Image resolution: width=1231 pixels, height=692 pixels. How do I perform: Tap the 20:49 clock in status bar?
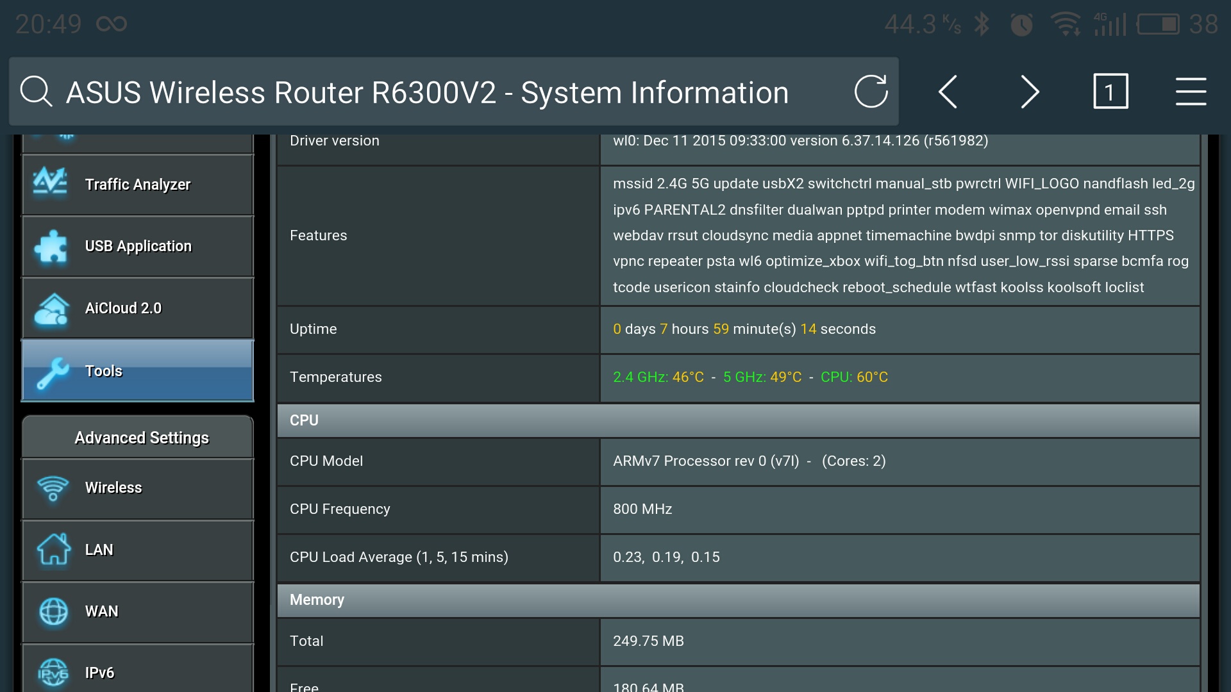[x=48, y=24]
